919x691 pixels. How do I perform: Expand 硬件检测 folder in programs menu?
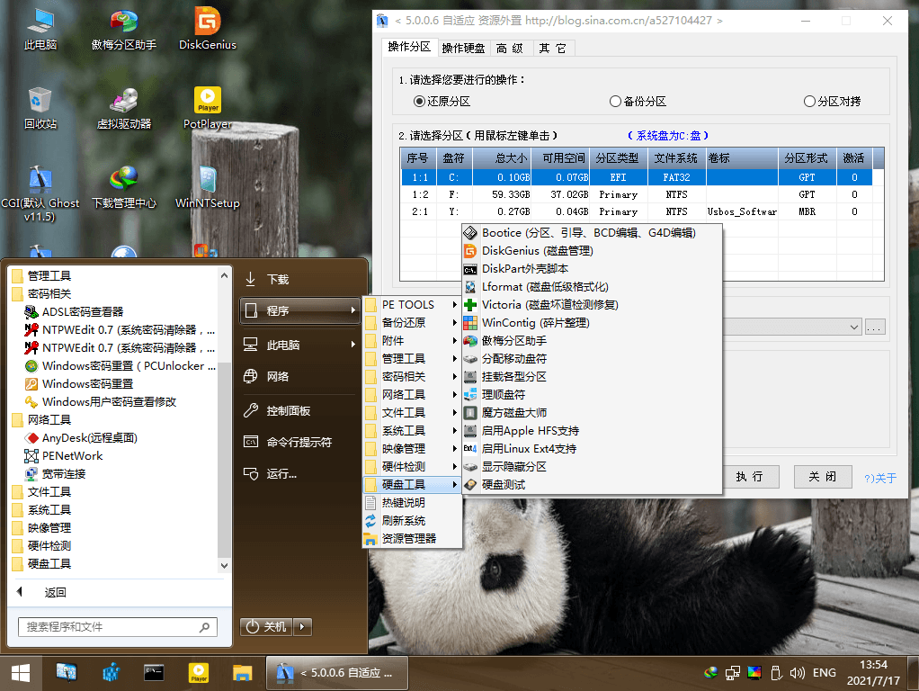click(x=412, y=467)
